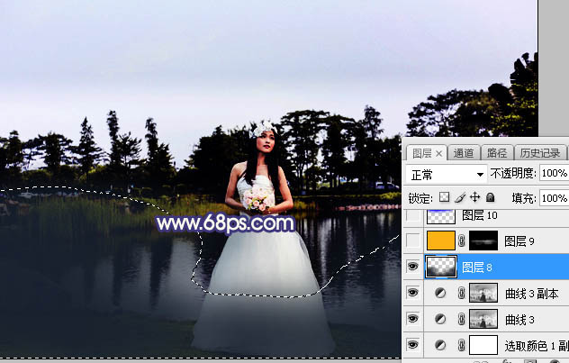Screen dimensions: 569x363
Task: Select the 图层 9 layer name
Action: (519, 241)
